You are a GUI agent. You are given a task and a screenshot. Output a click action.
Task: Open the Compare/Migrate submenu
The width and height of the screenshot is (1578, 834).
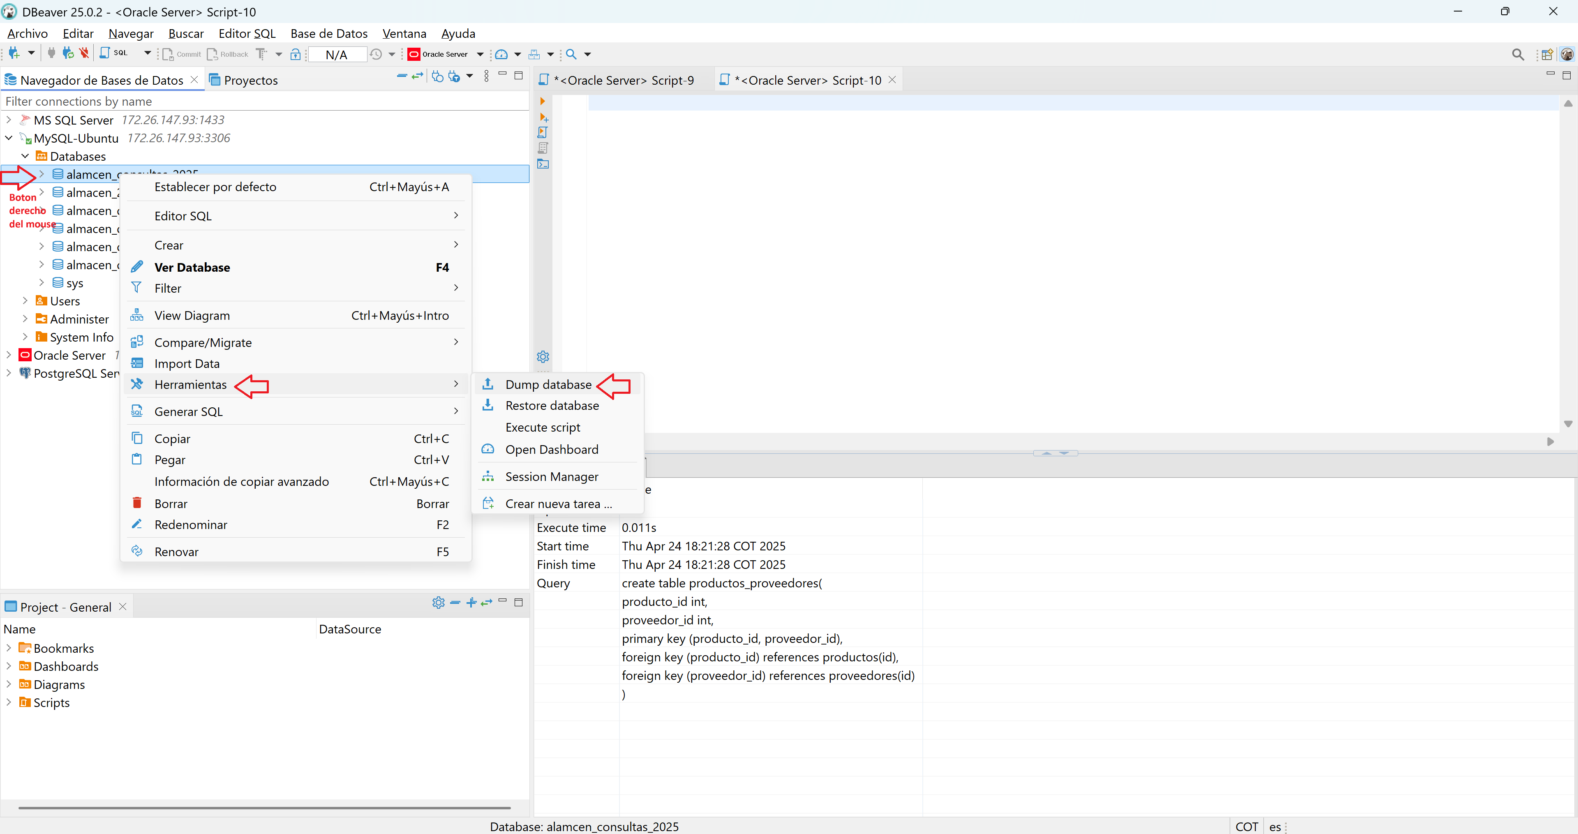[296, 342]
